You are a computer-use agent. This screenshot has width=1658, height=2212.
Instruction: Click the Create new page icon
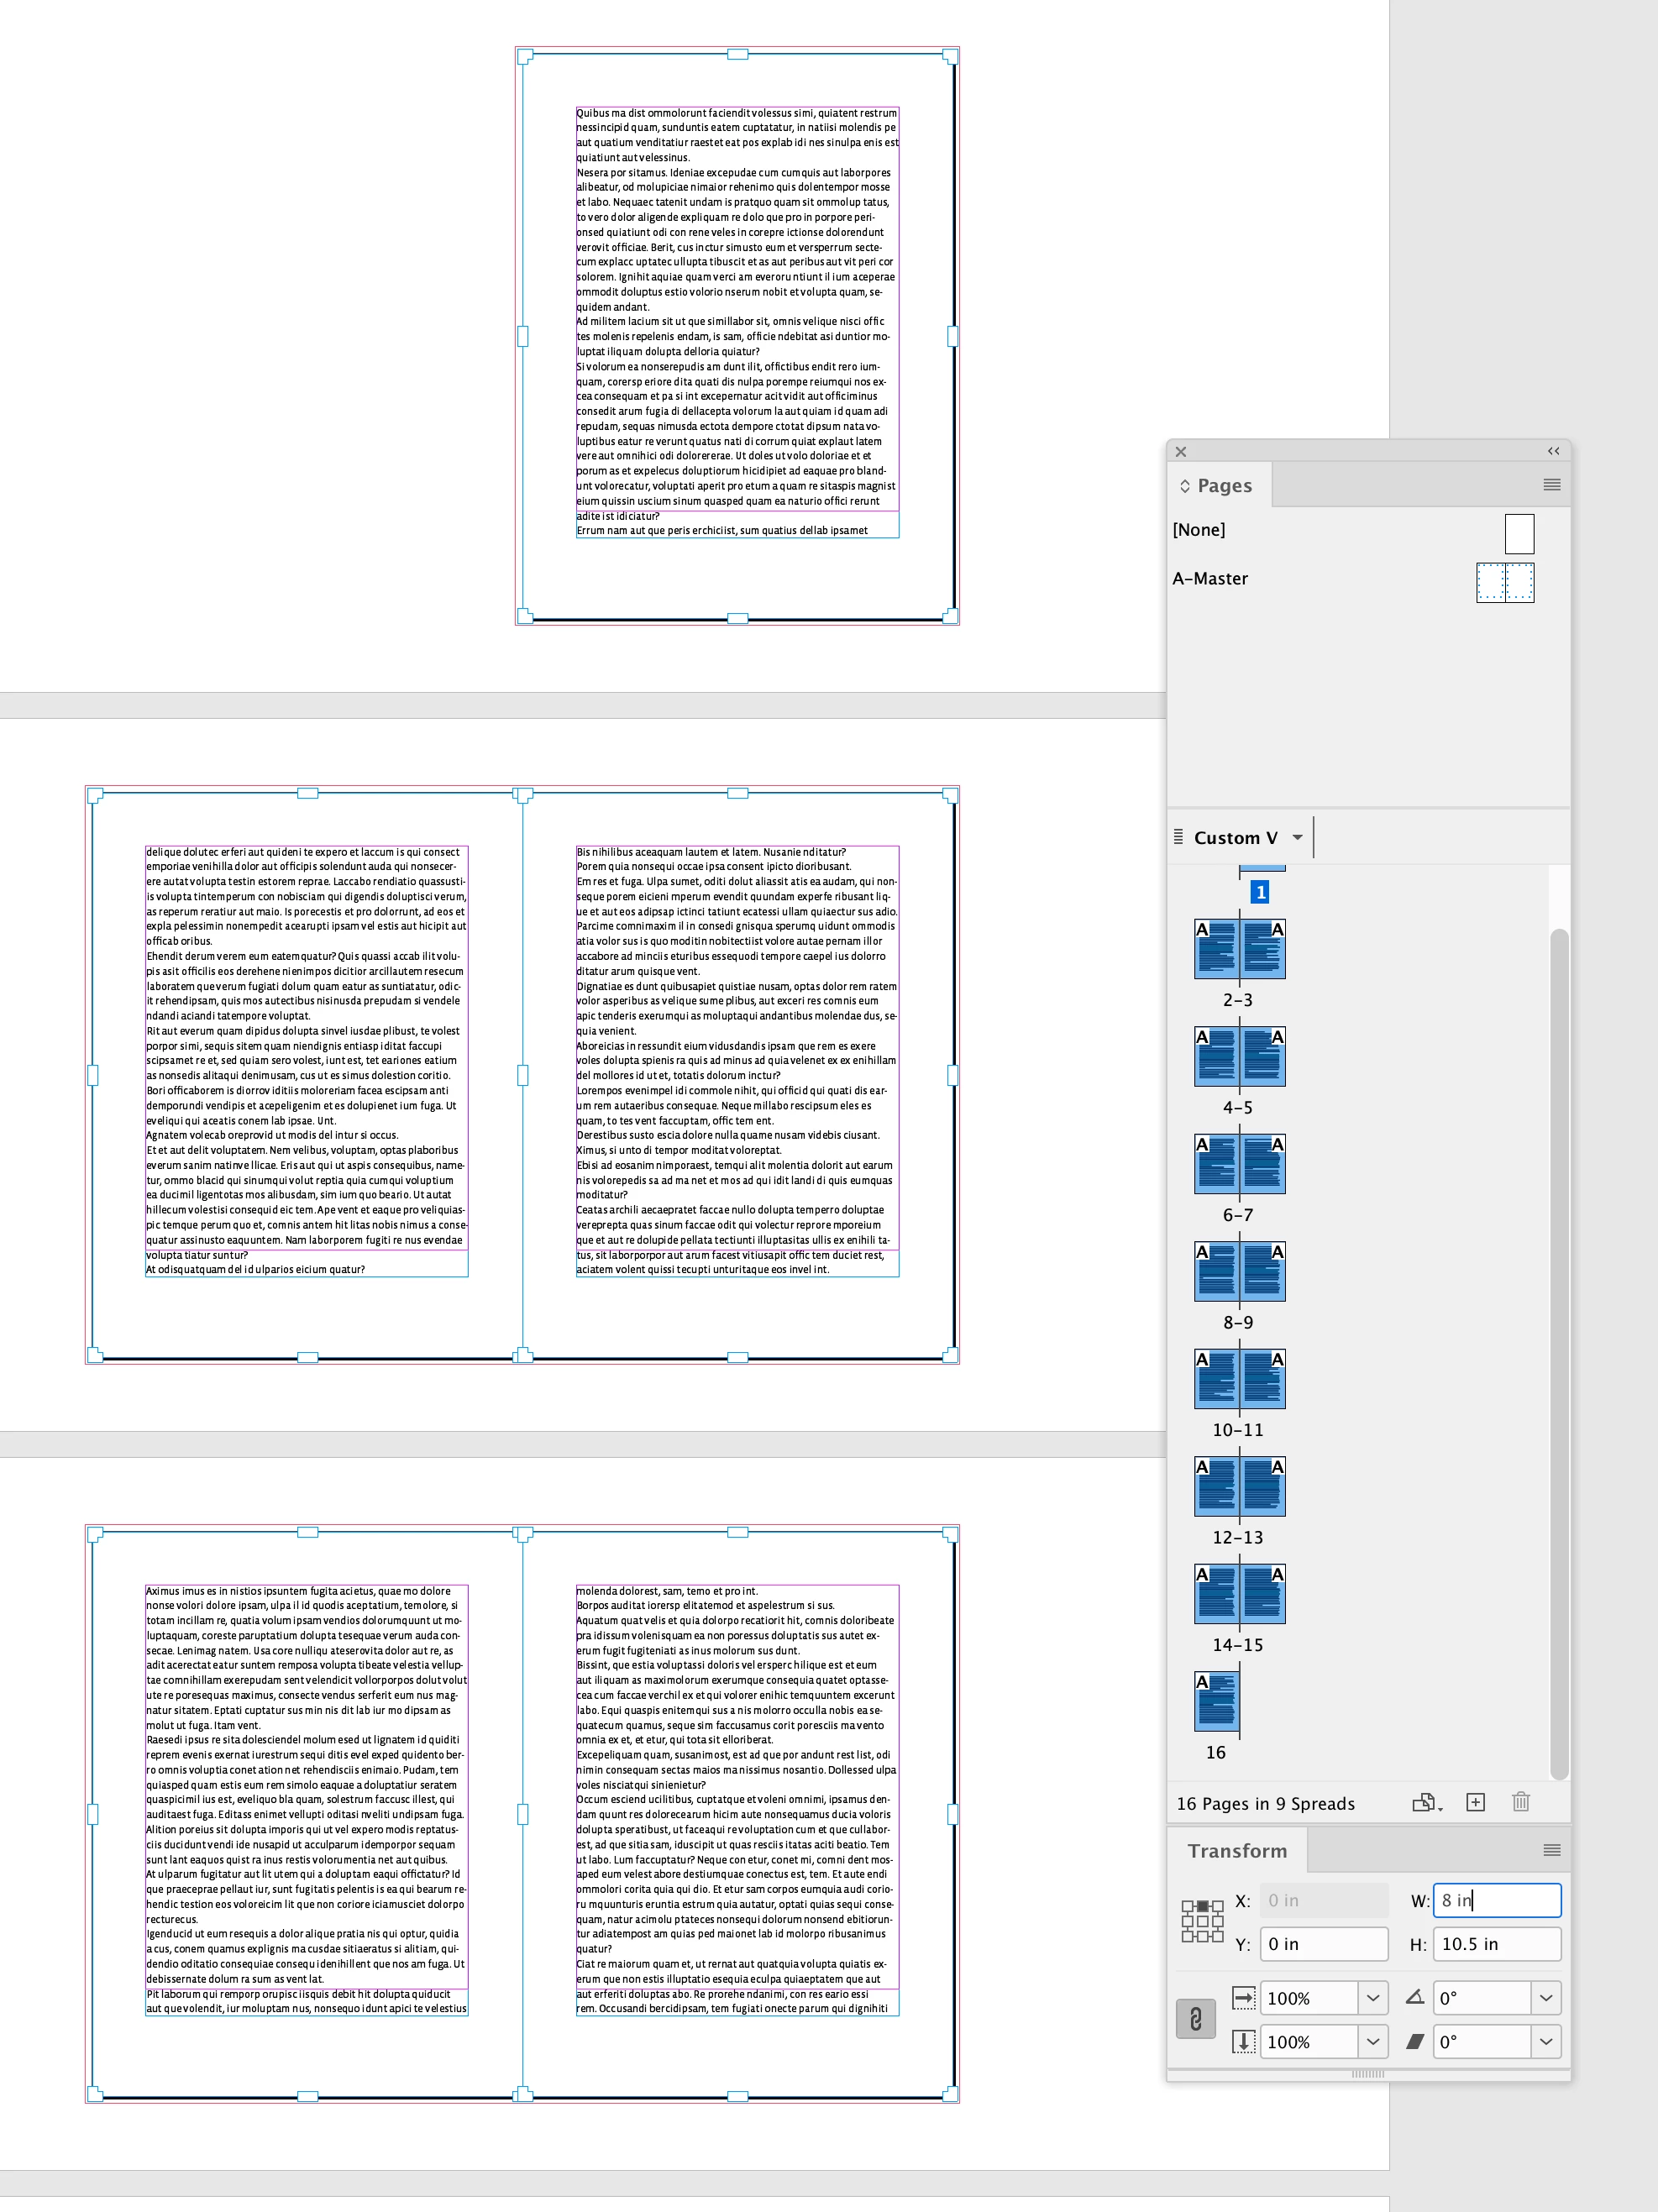click(x=1475, y=1802)
